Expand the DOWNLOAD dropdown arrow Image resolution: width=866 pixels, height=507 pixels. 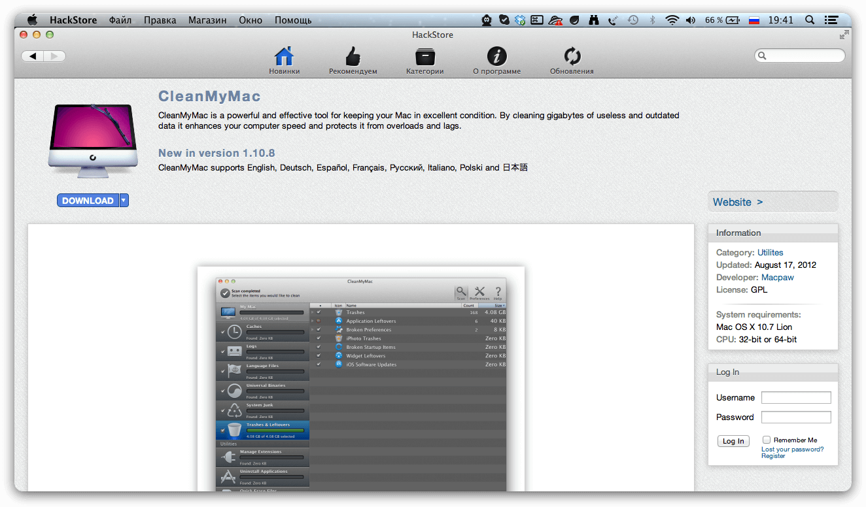[124, 201]
